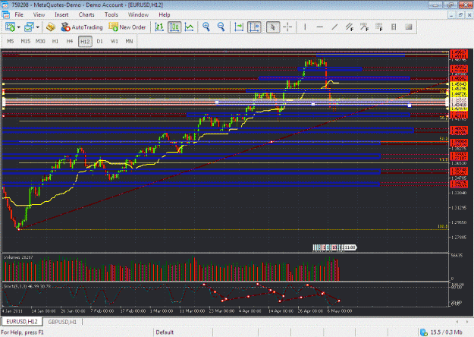474x337 pixels.
Task: Select the horizontal line tool
Action: coord(319,27)
